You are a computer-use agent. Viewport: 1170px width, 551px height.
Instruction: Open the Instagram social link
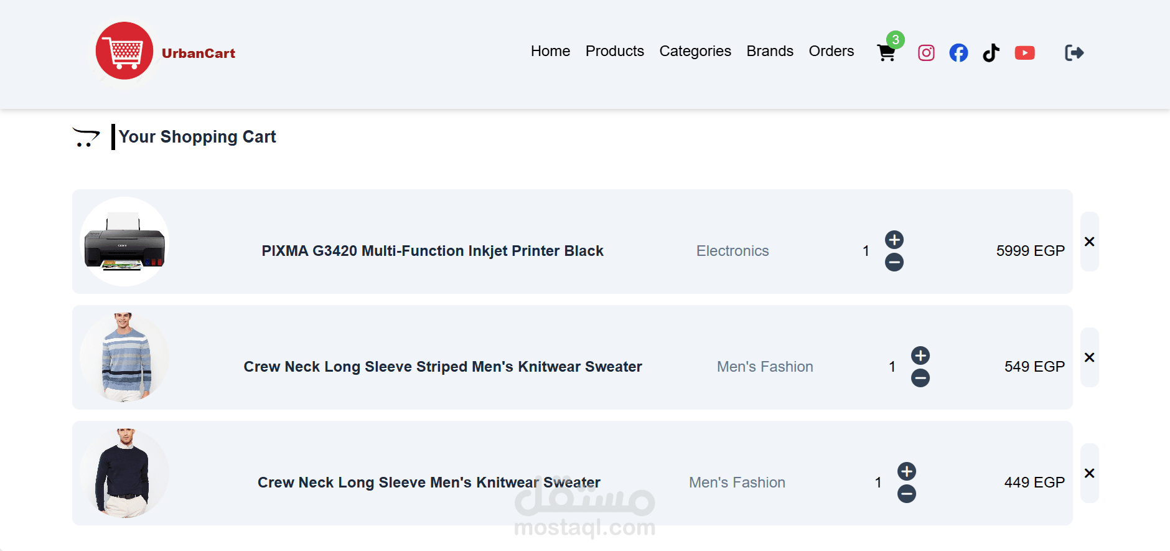click(926, 53)
